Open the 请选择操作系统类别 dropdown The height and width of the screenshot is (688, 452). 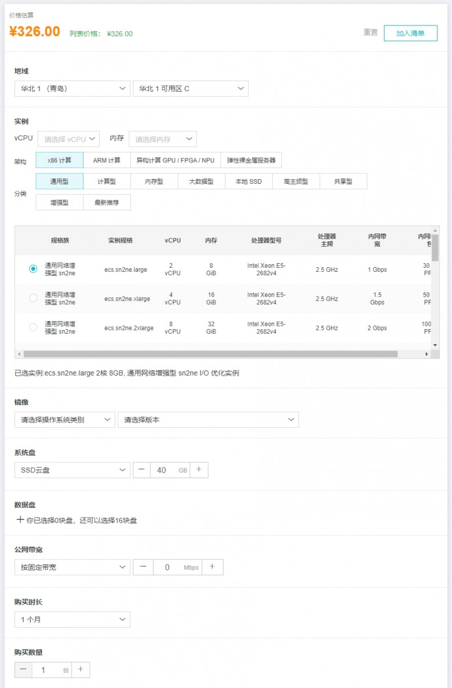(x=64, y=420)
